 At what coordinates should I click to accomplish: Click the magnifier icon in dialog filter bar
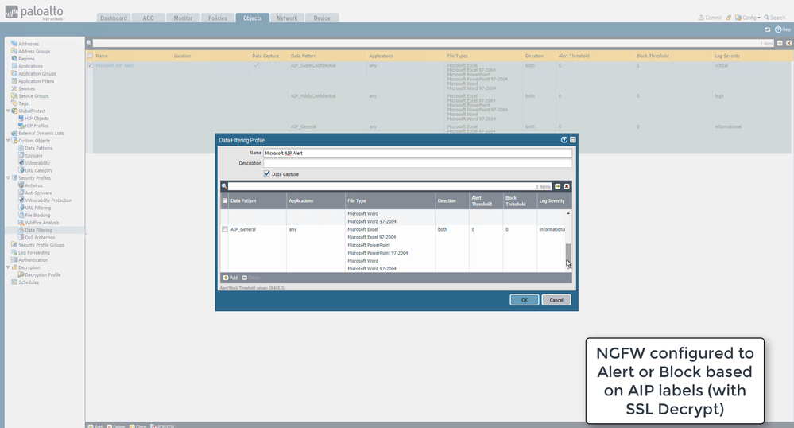tap(224, 187)
